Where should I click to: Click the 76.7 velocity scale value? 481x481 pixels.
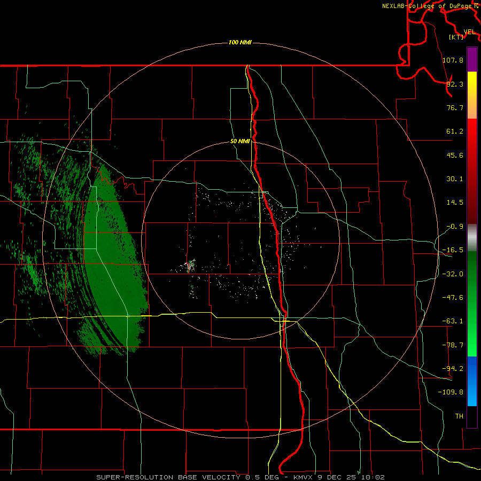pyautogui.click(x=455, y=107)
